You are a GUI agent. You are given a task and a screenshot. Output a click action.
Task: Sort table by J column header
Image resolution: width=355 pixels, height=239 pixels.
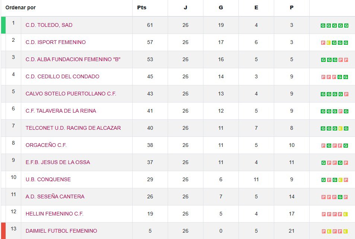(186, 7)
